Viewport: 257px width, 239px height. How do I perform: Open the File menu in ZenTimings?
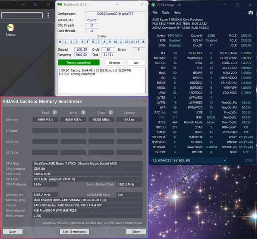pos(155,13)
